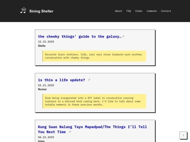
Task: Open the About page
Action: point(118,11)
